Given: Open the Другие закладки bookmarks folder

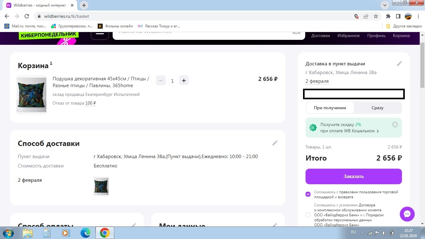Looking at the screenshot, I should pos(404,26).
